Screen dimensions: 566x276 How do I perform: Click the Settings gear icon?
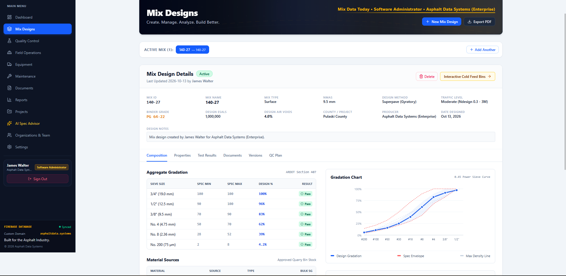click(9, 147)
